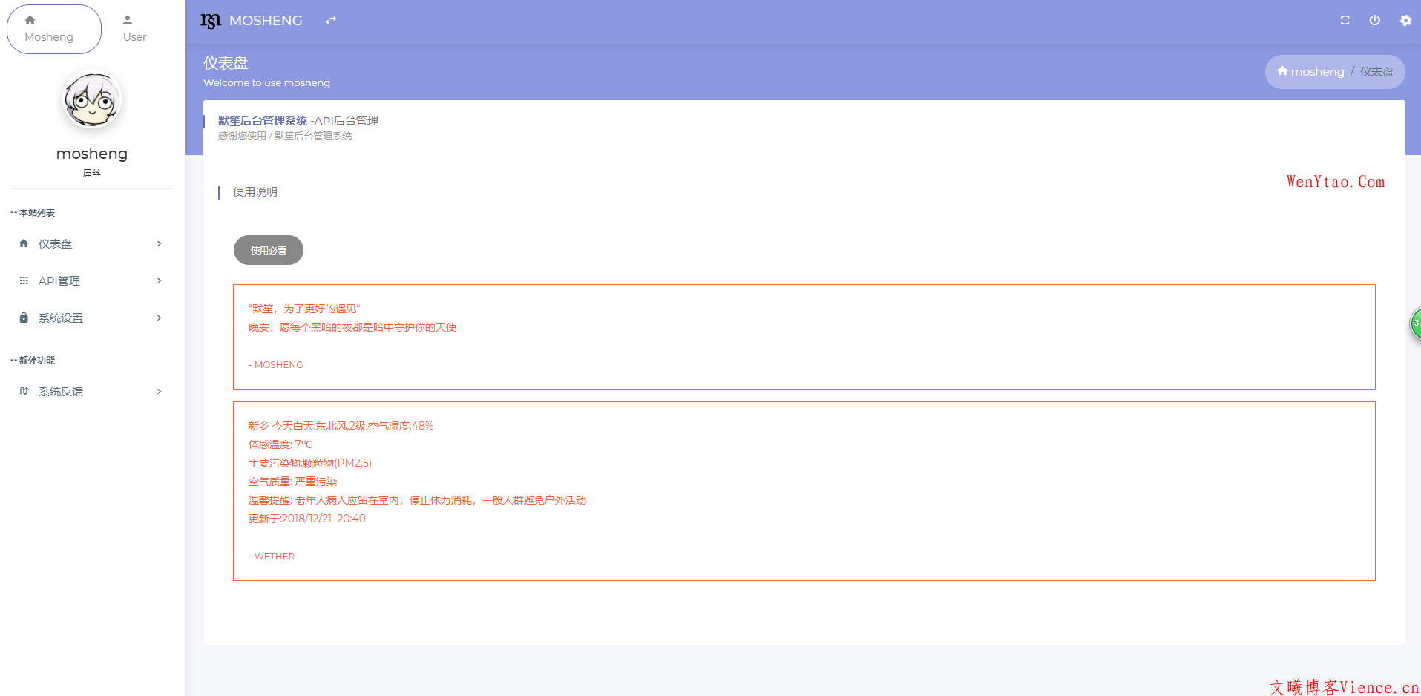This screenshot has height=696, width=1421.
Task: Open the API管理 sidebar menu item
Action: (x=92, y=280)
